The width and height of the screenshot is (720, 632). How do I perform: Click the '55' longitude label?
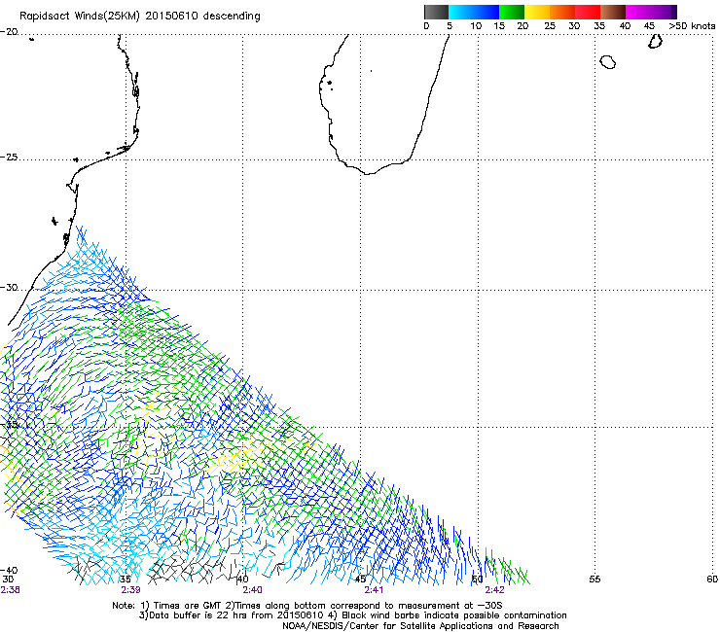pyautogui.click(x=594, y=579)
